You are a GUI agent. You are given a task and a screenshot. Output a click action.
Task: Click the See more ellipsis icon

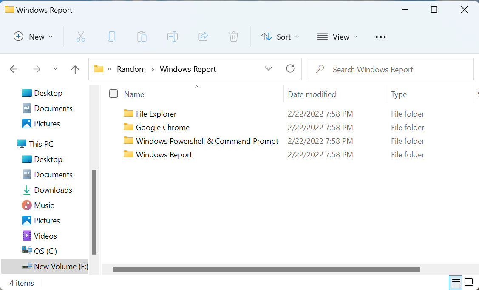[380, 37]
